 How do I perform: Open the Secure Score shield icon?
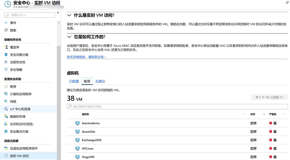(6, 55)
